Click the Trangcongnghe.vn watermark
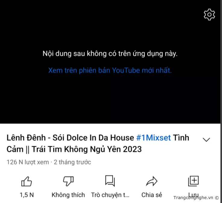Screen dimensions: 222x203 click(196, 198)
